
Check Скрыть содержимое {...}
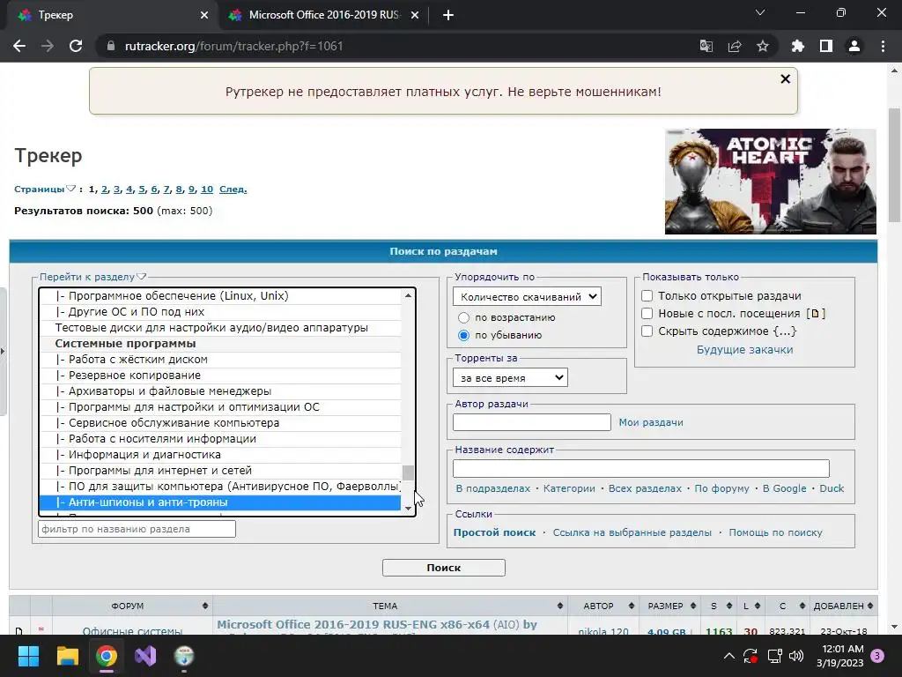pyautogui.click(x=647, y=331)
